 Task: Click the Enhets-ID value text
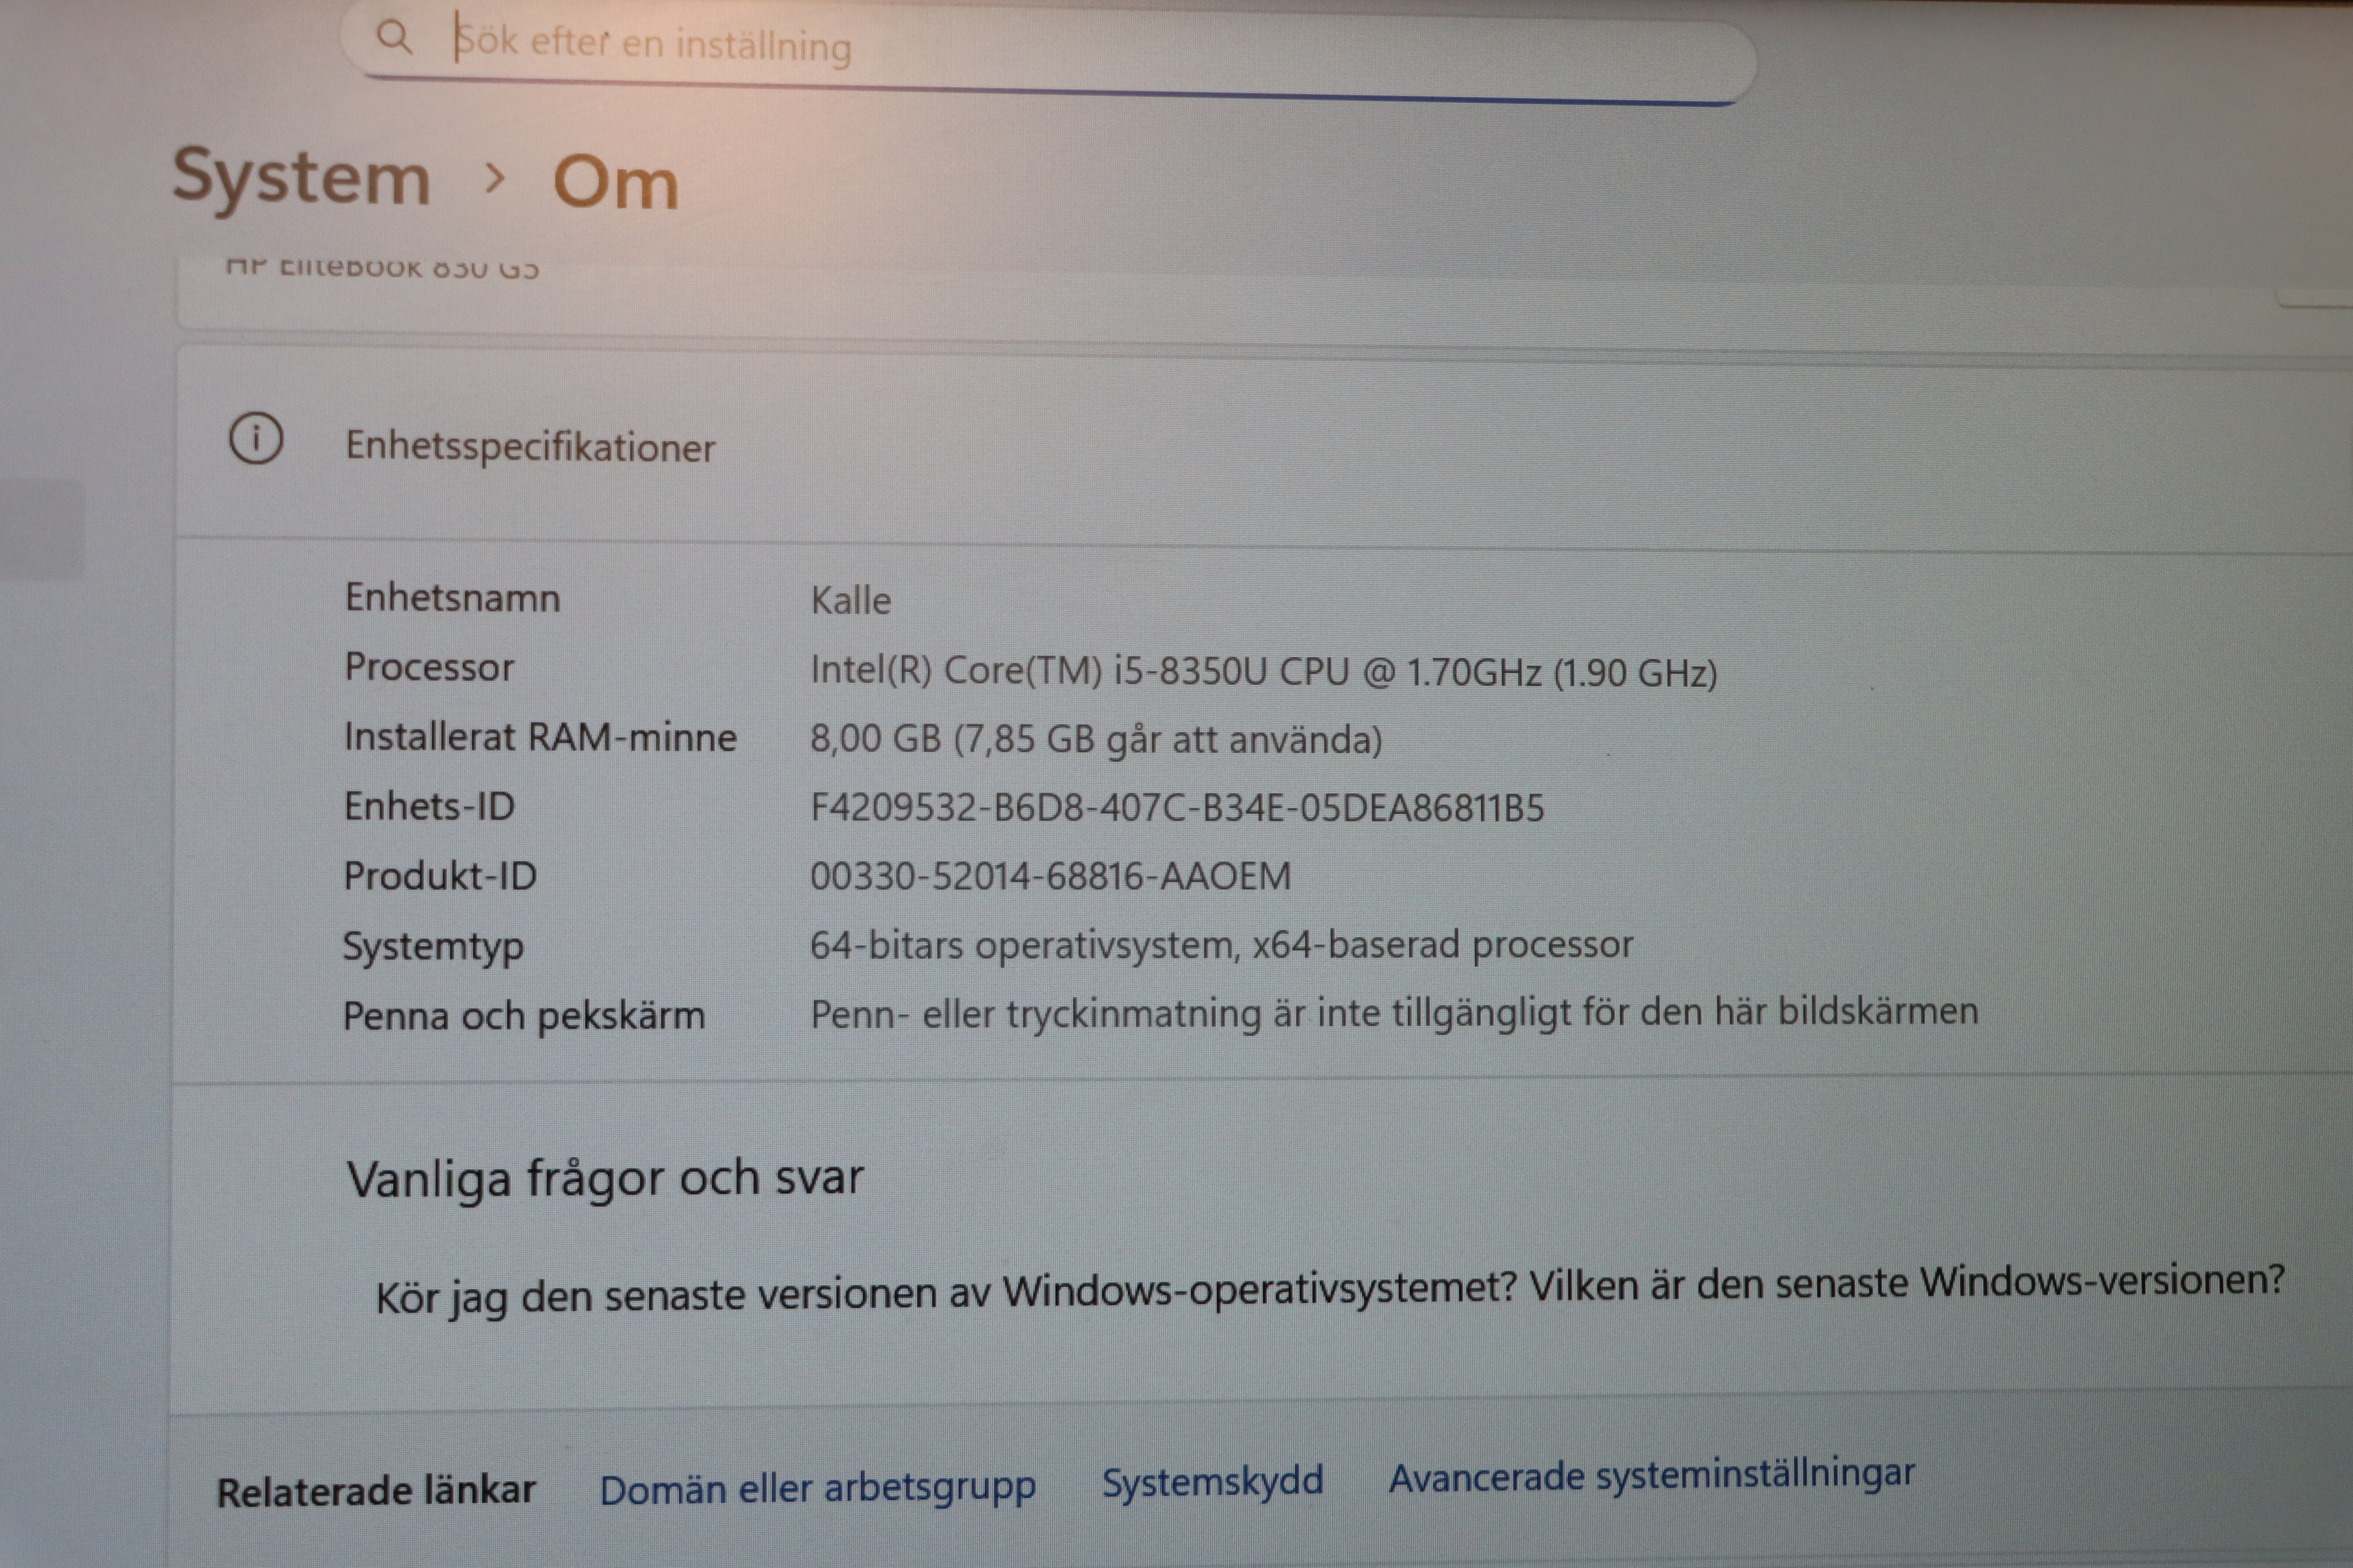(x=1176, y=808)
